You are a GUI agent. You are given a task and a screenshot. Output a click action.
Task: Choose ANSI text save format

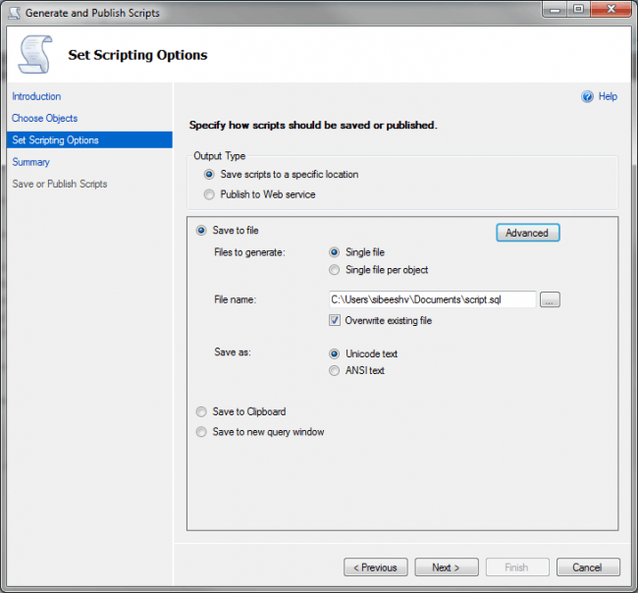(x=336, y=370)
